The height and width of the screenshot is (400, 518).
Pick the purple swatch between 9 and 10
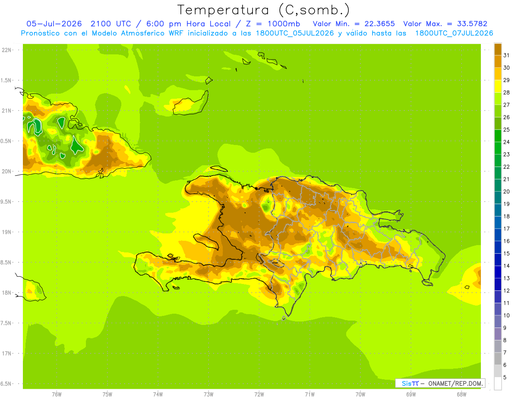(498, 321)
